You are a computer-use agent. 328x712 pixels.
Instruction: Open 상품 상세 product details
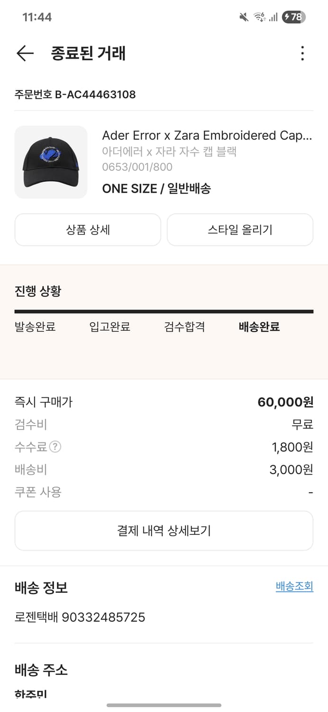[x=88, y=230]
